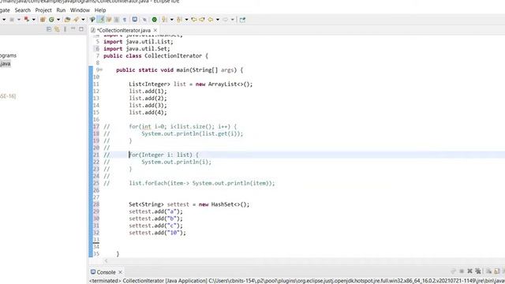
Task: Click on public class CollectionIterator line
Action: coord(156,56)
